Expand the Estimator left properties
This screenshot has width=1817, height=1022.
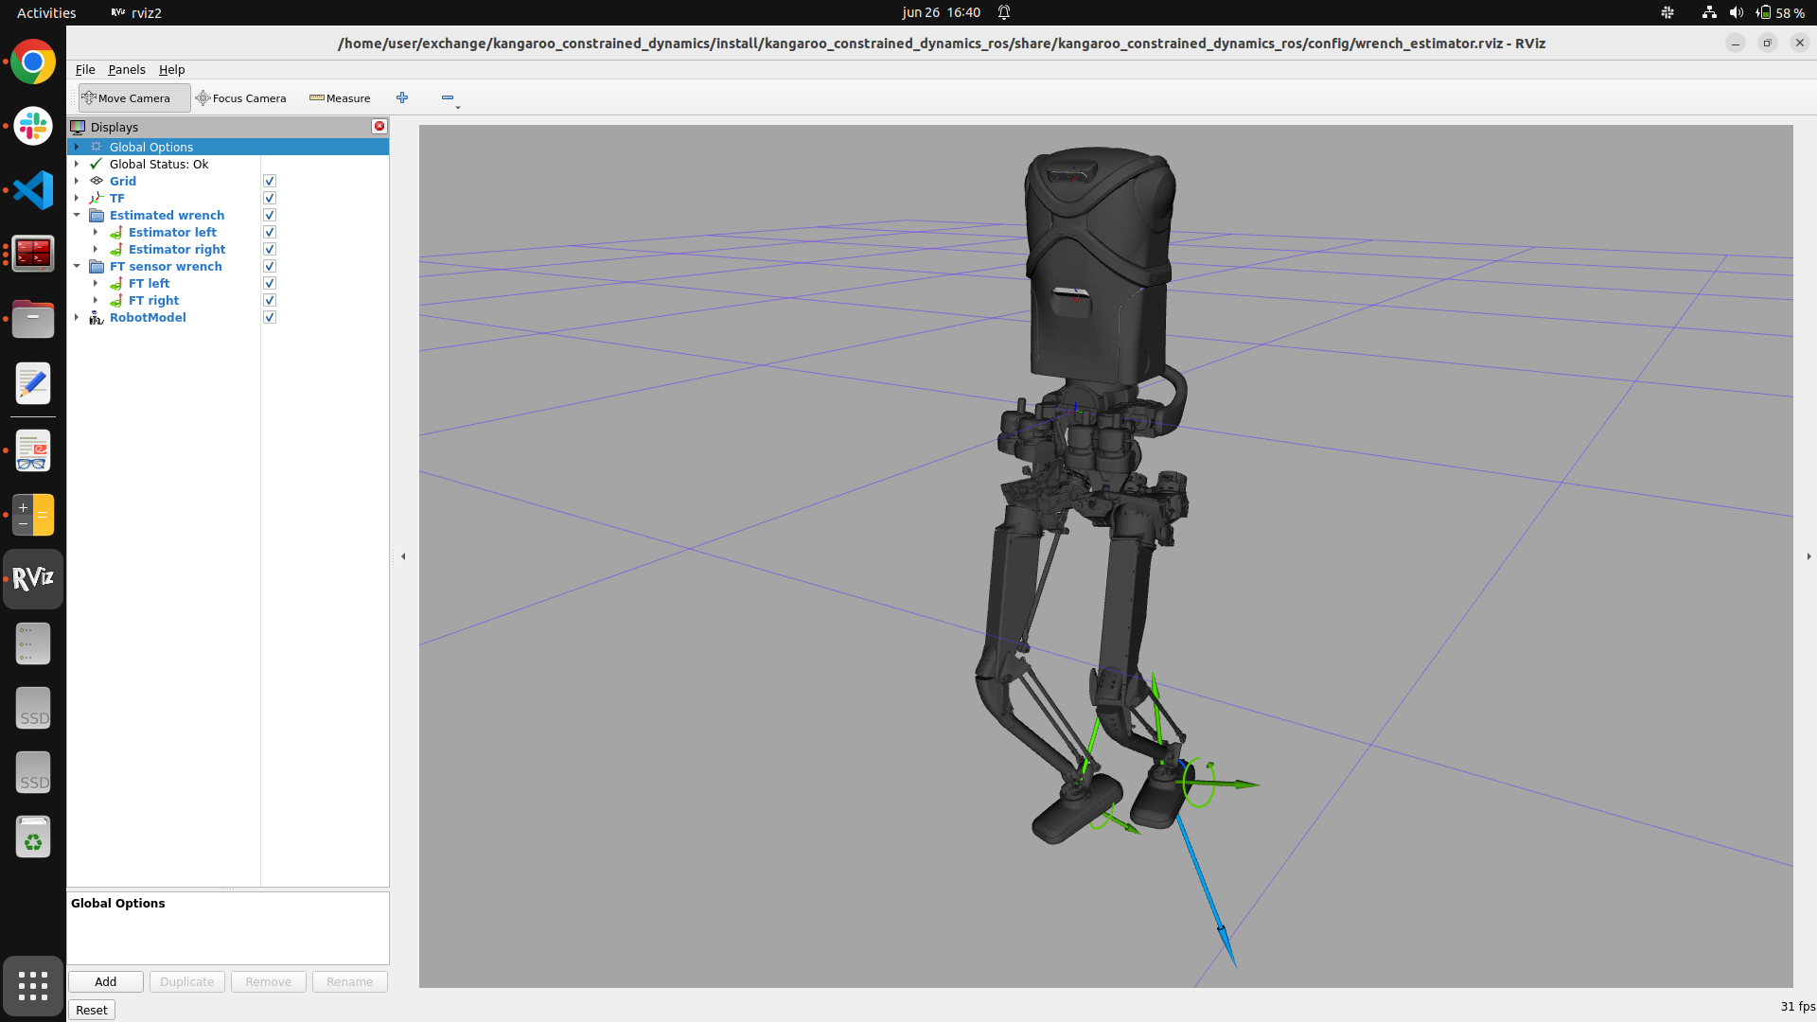pos(96,232)
